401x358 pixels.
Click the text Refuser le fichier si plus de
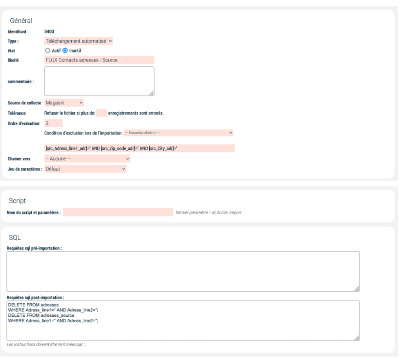tap(70, 113)
